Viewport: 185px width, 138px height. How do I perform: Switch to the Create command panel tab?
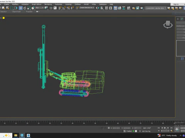click(x=178, y=19)
